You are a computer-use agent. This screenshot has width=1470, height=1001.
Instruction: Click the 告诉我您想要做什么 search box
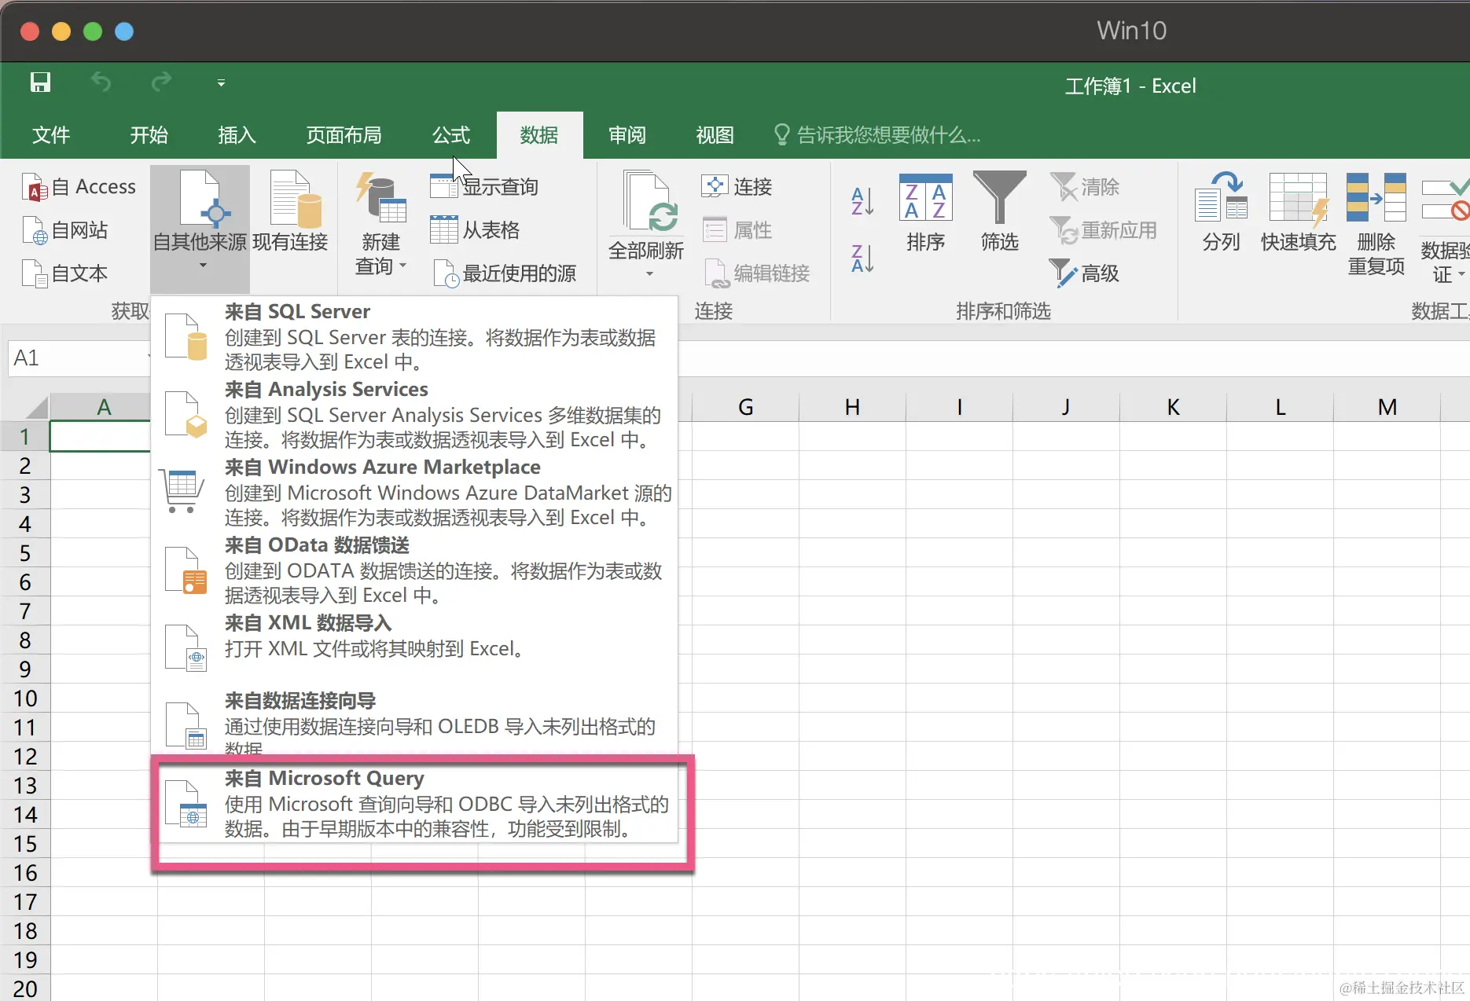tap(877, 135)
